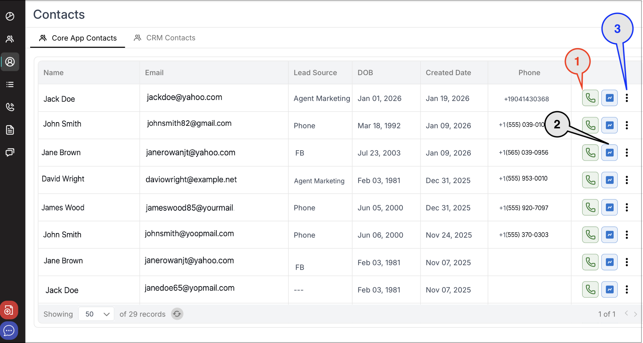Click the blue chart icon in the David Wright row
Viewport: 643px width, 343px height.
point(609,180)
